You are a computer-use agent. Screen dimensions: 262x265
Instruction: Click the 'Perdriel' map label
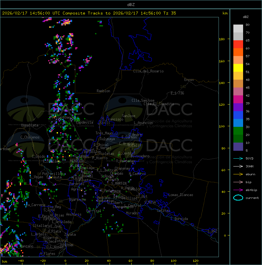tap(77, 184)
